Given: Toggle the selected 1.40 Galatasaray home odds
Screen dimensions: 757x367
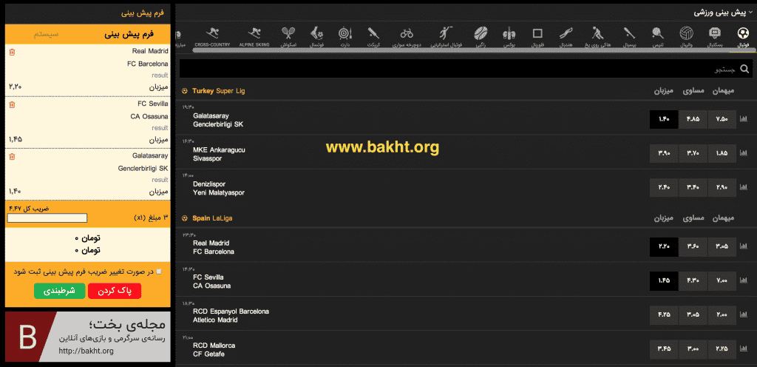Looking at the screenshot, I should pyautogui.click(x=664, y=119).
